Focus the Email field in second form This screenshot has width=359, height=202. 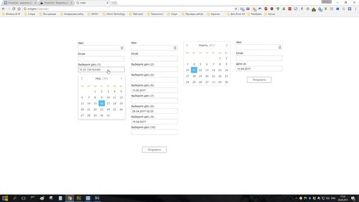click(154, 58)
